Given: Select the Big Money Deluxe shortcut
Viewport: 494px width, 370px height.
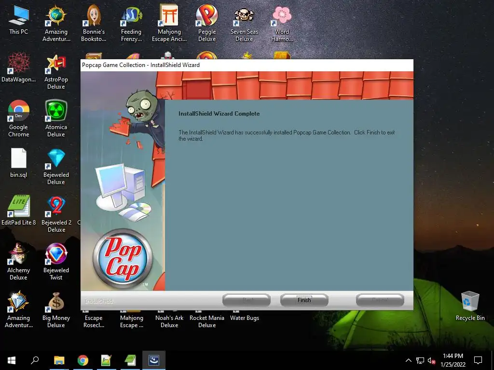Looking at the screenshot, I should click(56, 310).
